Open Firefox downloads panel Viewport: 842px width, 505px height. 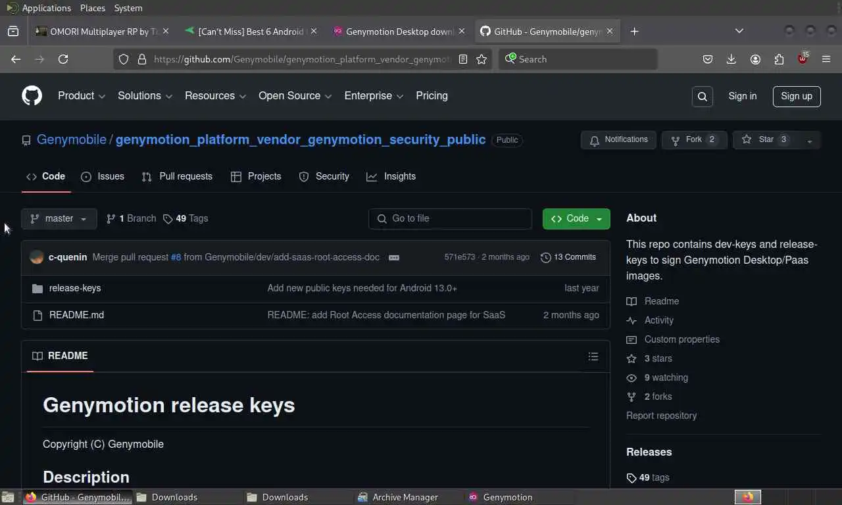click(731, 59)
